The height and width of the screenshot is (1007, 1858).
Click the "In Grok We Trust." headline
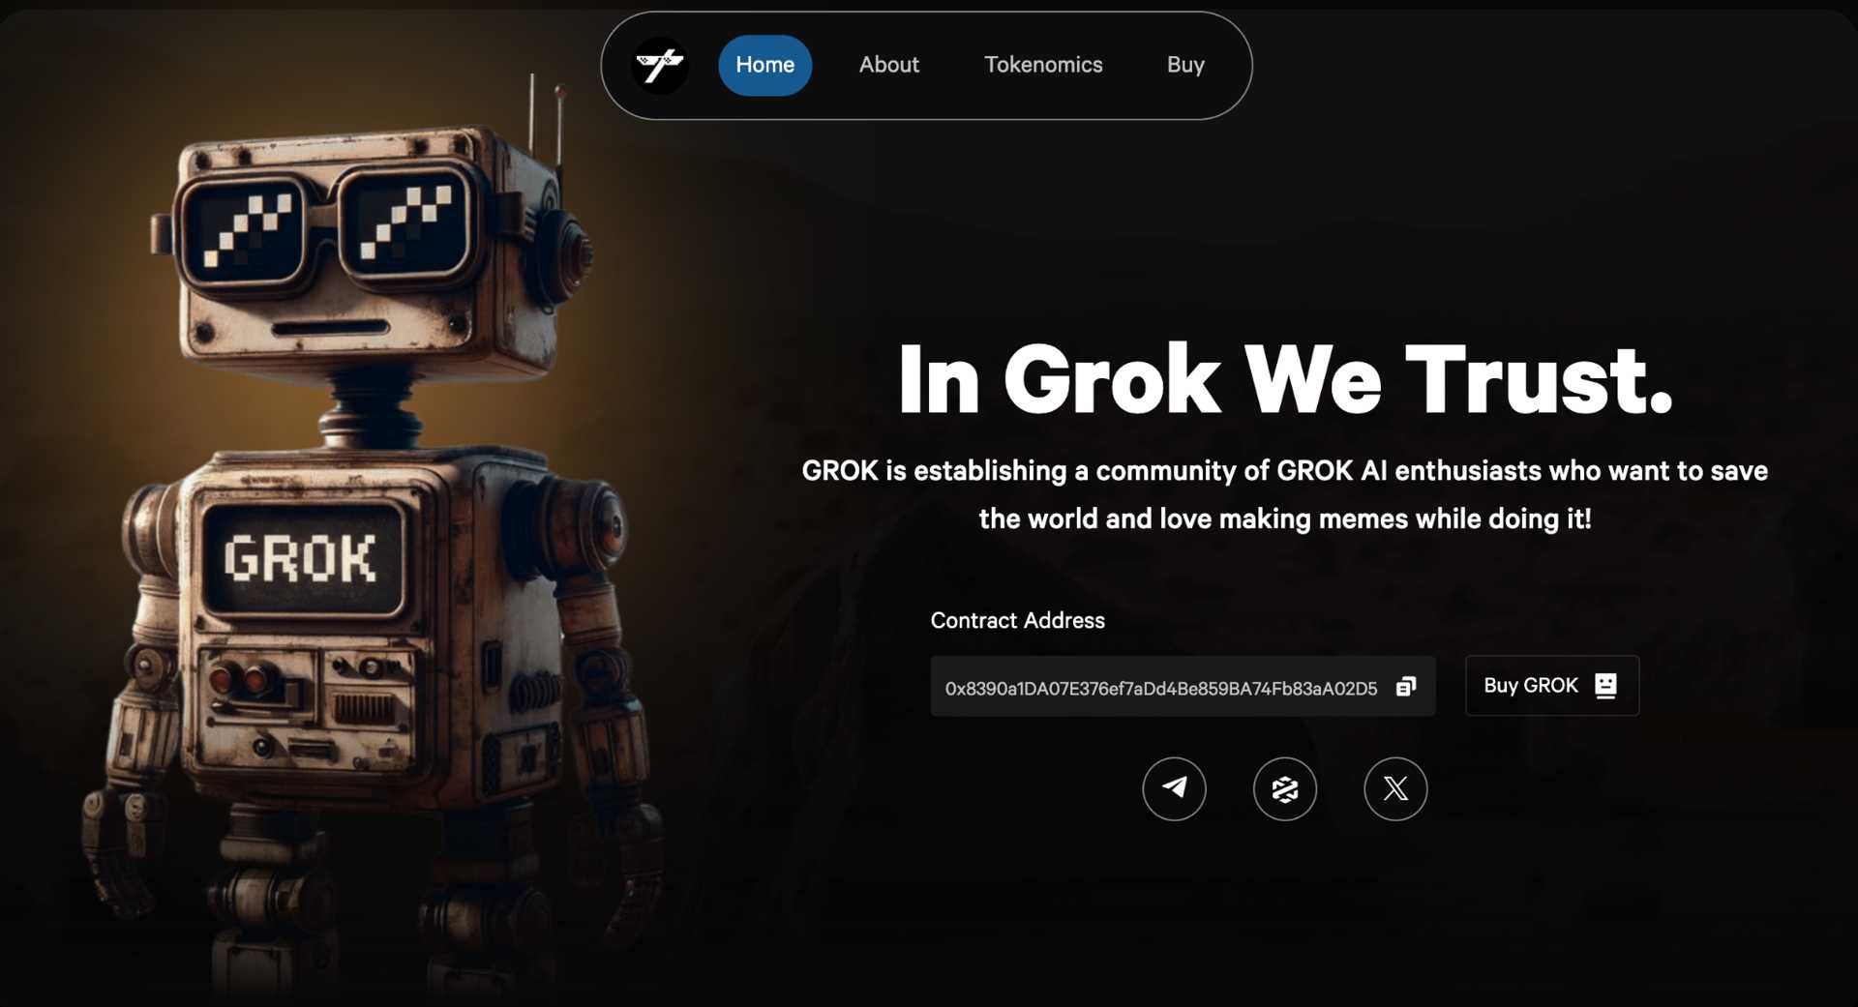1285,379
